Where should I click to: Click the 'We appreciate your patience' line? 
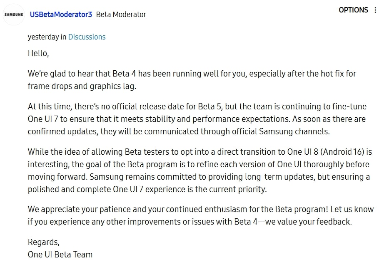[x=201, y=210]
